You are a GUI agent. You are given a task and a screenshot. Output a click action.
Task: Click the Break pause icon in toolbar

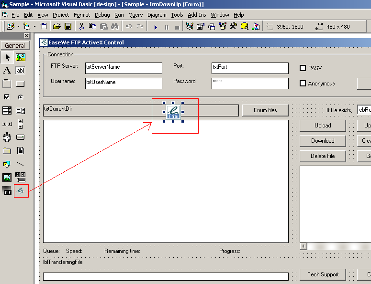tap(167, 27)
